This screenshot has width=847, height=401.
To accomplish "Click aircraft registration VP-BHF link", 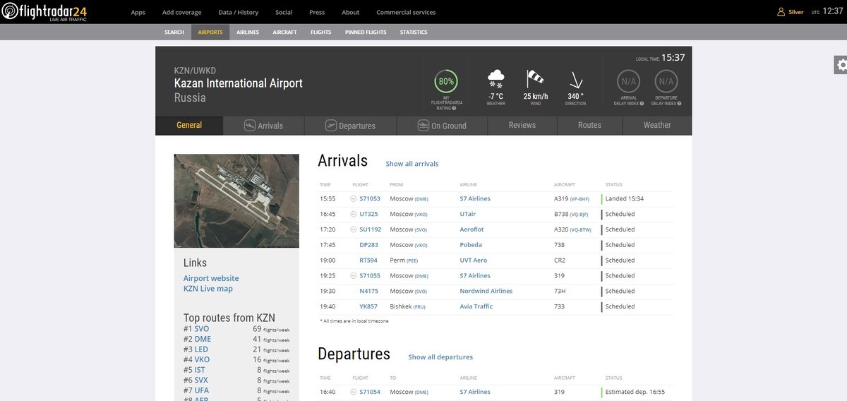I will pyautogui.click(x=579, y=199).
